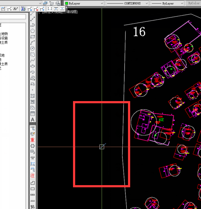Select the polygon draw tool
This screenshot has height=209, width=201.
coord(33,31)
